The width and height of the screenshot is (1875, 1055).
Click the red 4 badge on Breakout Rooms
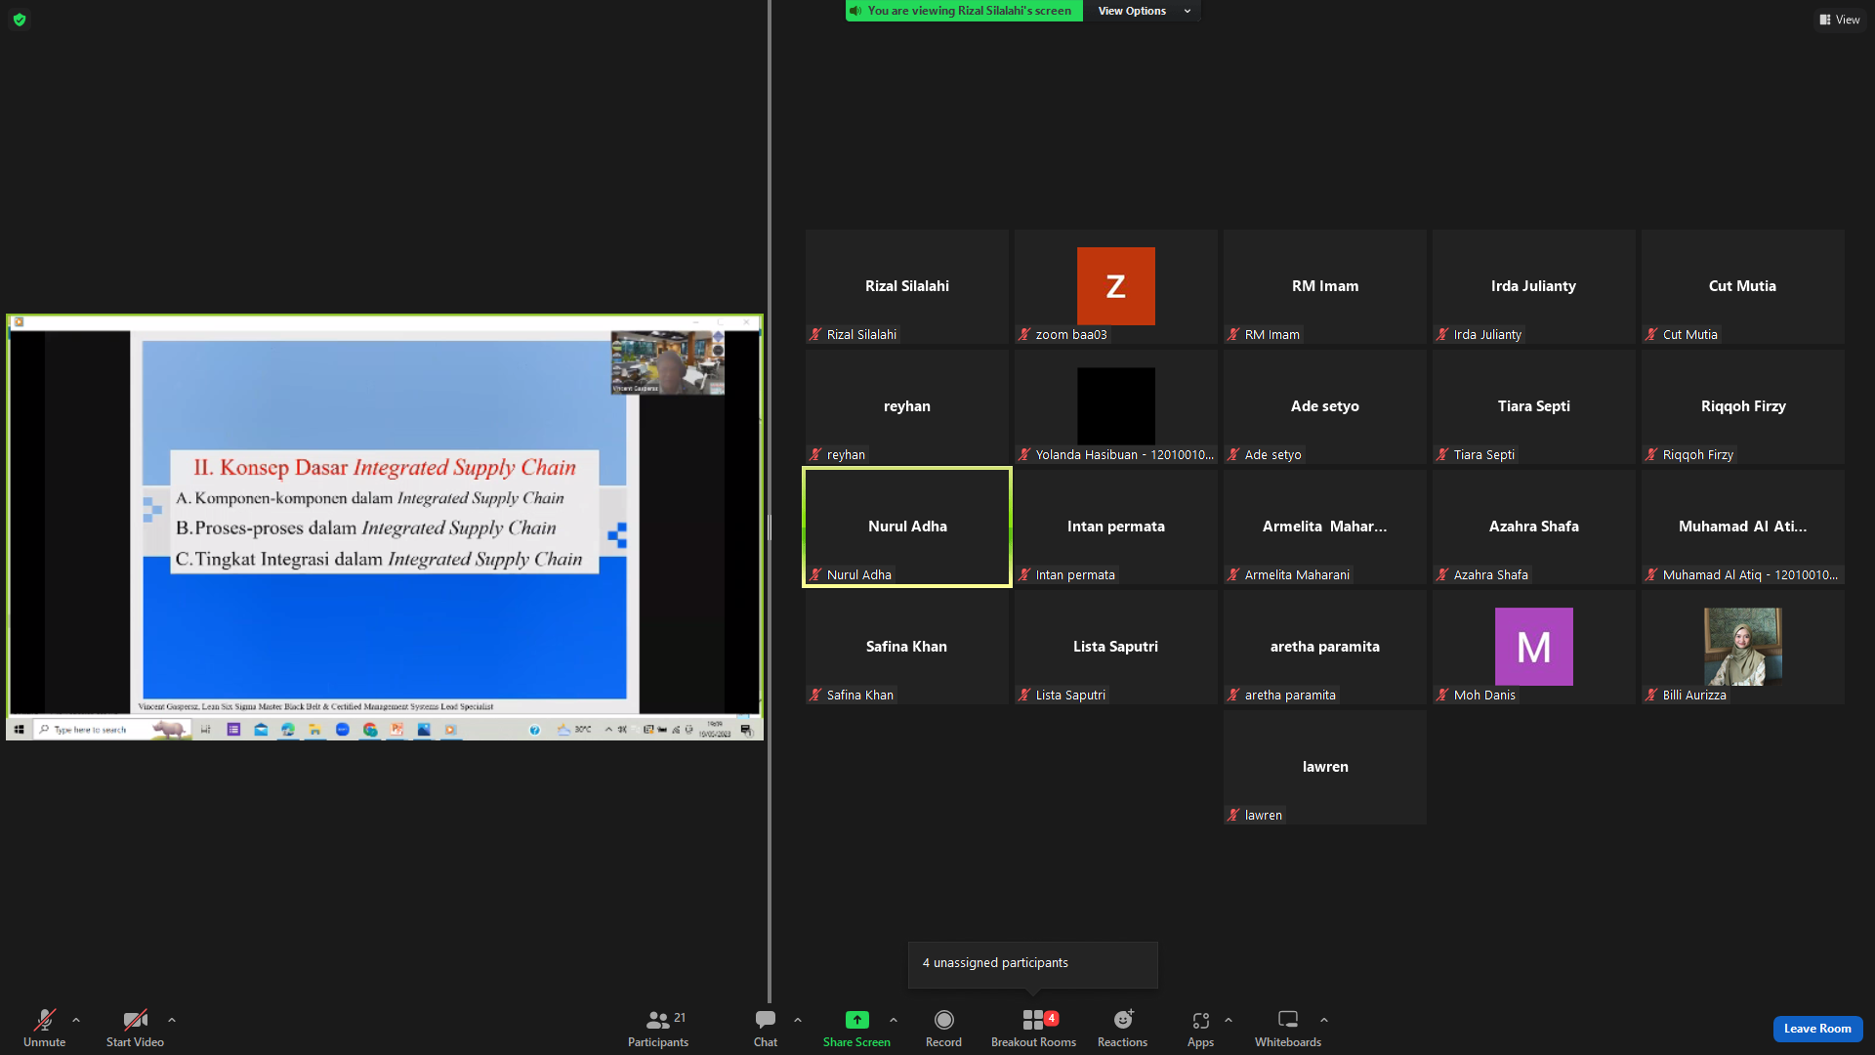pos(1052,1018)
